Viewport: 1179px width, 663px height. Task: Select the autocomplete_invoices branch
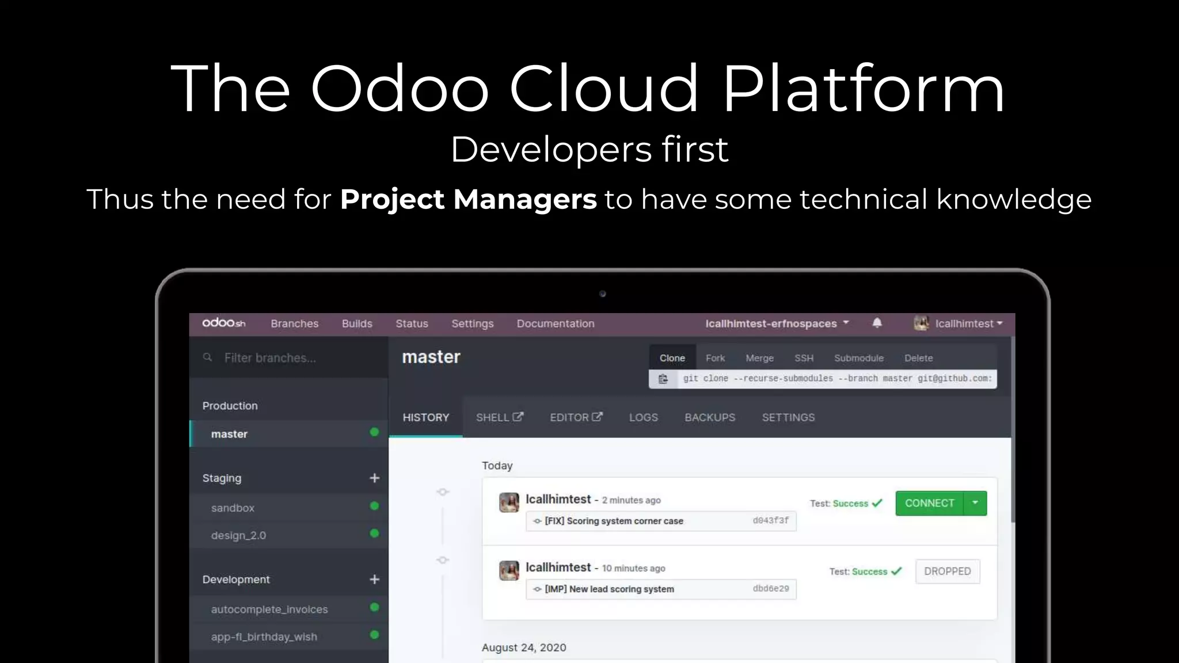pos(289,609)
